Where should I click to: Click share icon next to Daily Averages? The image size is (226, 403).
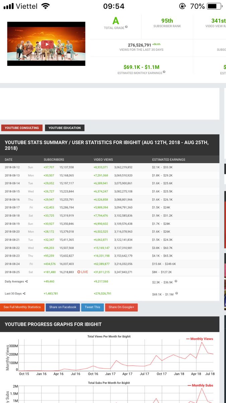click(x=26, y=281)
